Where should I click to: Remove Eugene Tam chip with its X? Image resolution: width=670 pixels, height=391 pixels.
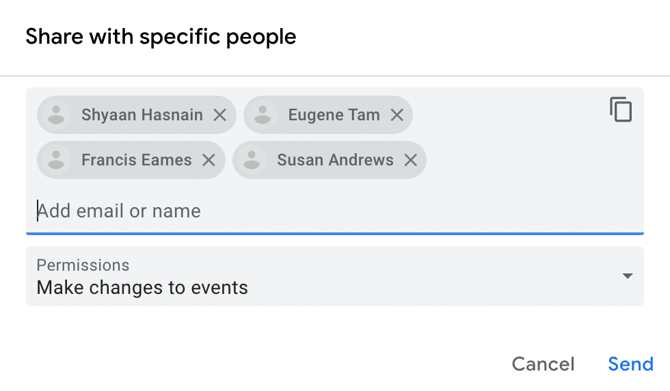pos(397,115)
